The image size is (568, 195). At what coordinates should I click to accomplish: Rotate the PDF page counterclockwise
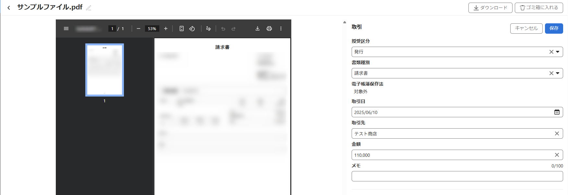[x=192, y=29]
